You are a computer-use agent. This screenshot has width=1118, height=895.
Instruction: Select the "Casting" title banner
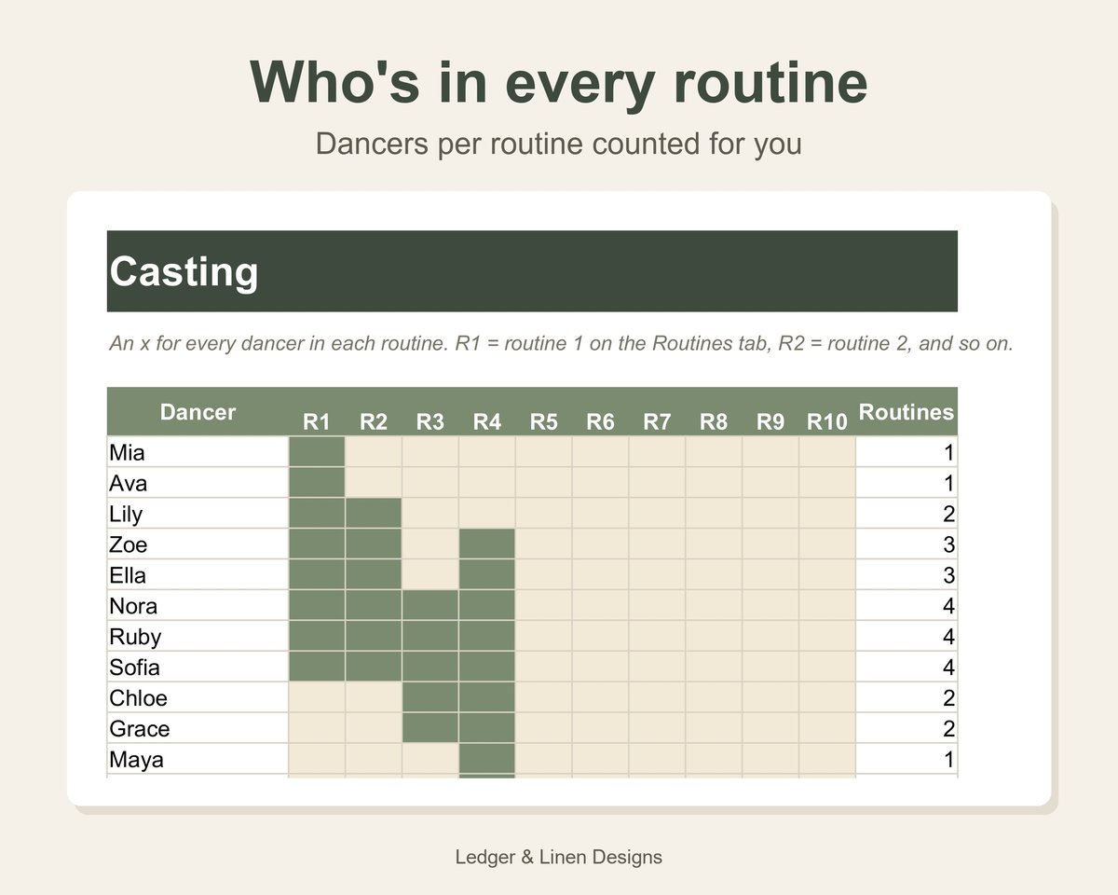pyautogui.click(x=532, y=271)
